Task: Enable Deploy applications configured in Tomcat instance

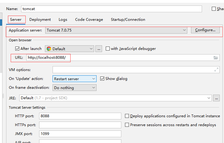Action: pos(127,116)
